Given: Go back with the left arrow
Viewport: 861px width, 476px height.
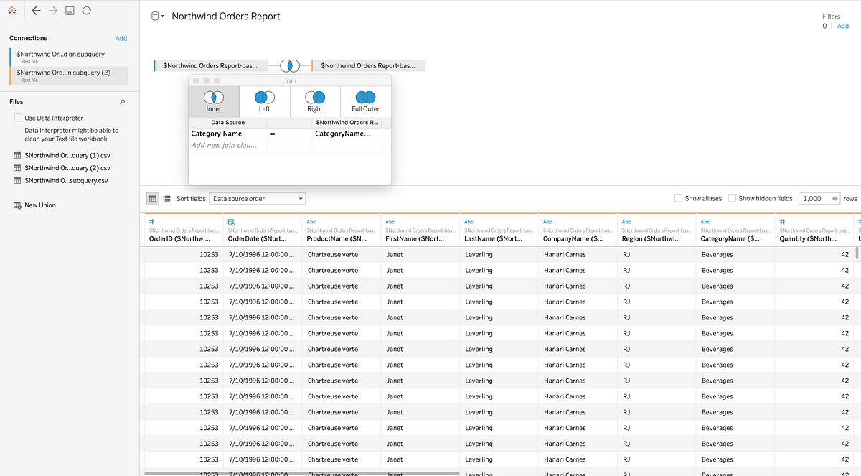Looking at the screenshot, I should pos(36,11).
